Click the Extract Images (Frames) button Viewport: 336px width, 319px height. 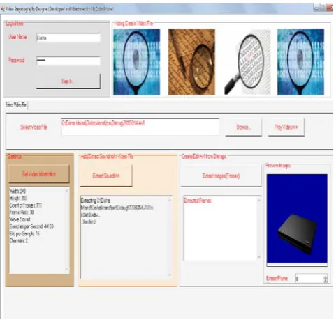pyautogui.click(x=221, y=176)
